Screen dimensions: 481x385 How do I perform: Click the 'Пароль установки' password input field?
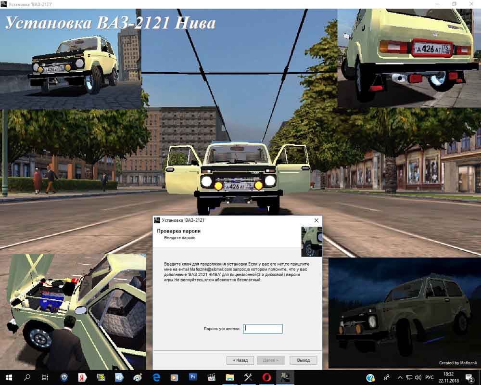point(263,329)
